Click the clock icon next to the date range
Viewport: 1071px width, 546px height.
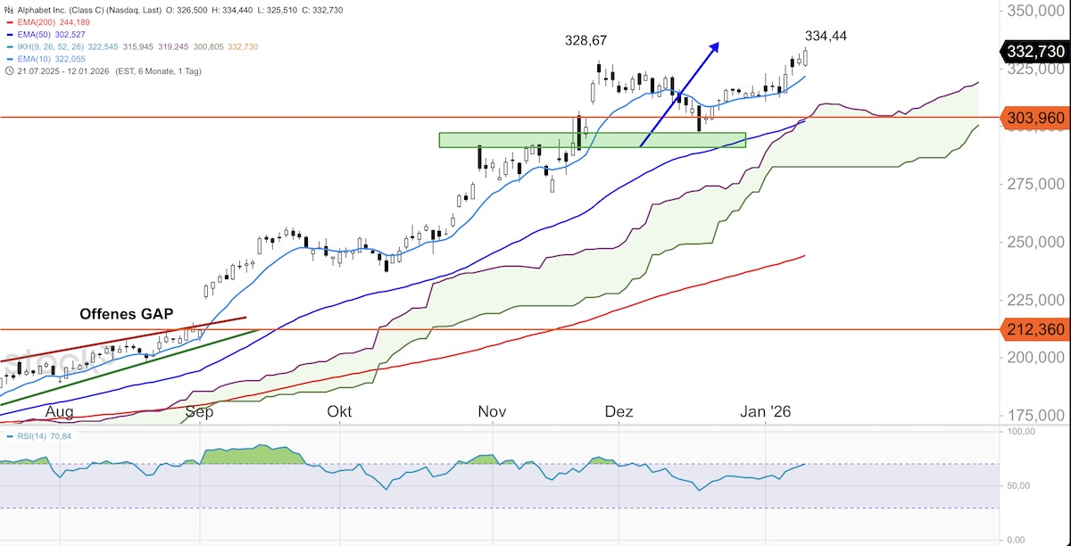tap(9, 70)
